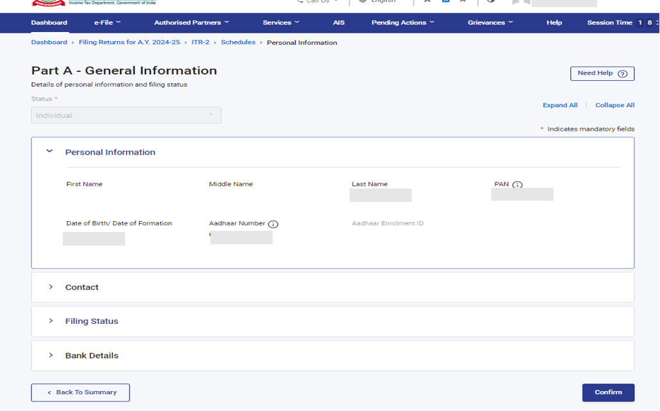Open the Status dropdown showing Individual
The width and height of the screenshot is (660, 411).
tap(126, 115)
